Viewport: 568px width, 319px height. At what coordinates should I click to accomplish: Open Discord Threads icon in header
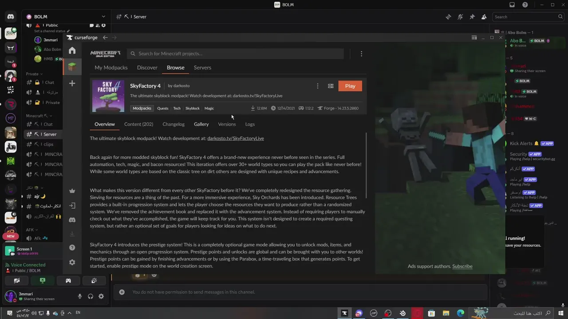pyautogui.click(x=449, y=17)
